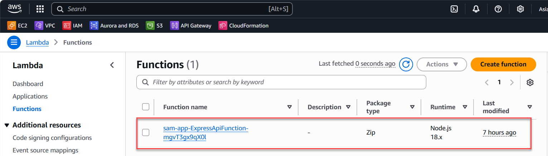Toggle the blue hamburger navigation menu
The width and height of the screenshot is (548, 156).
14,42
